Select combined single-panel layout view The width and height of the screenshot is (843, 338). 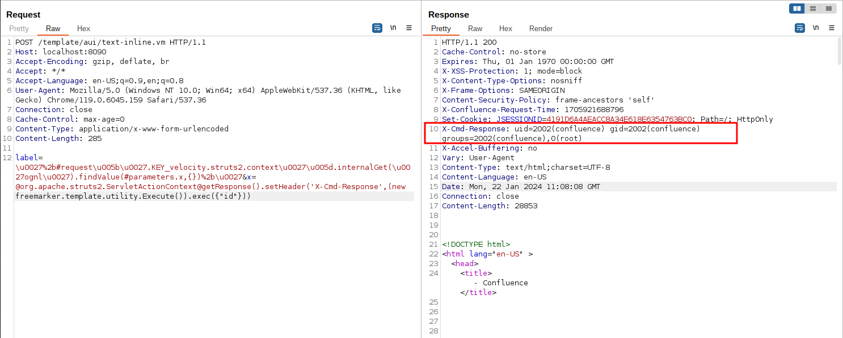pyautogui.click(x=829, y=8)
